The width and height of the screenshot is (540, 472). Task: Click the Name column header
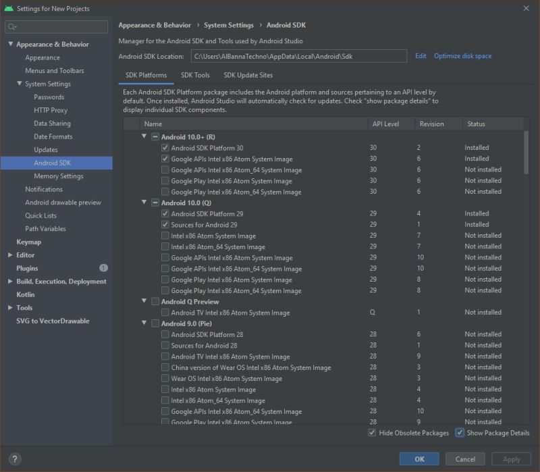pos(254,124)
